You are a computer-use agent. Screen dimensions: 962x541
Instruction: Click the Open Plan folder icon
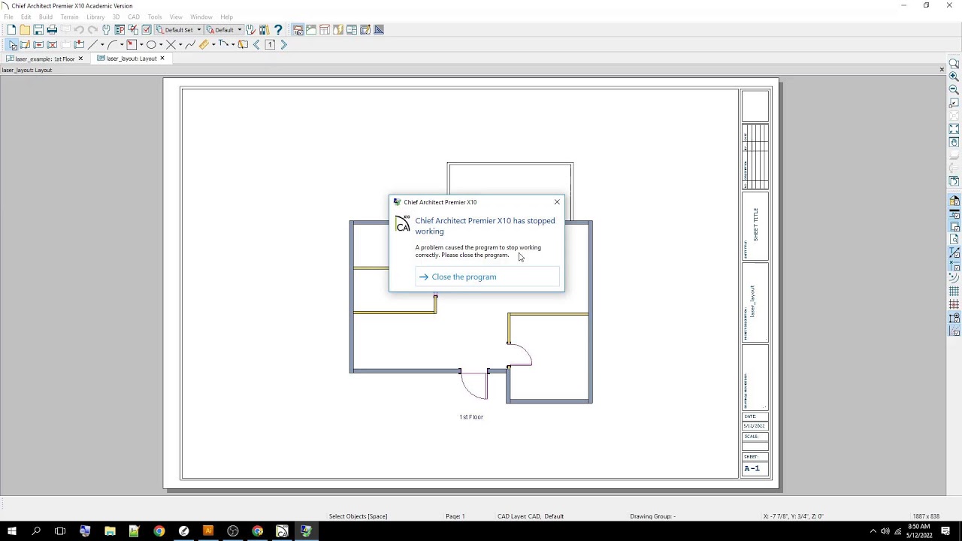[25, 29]
